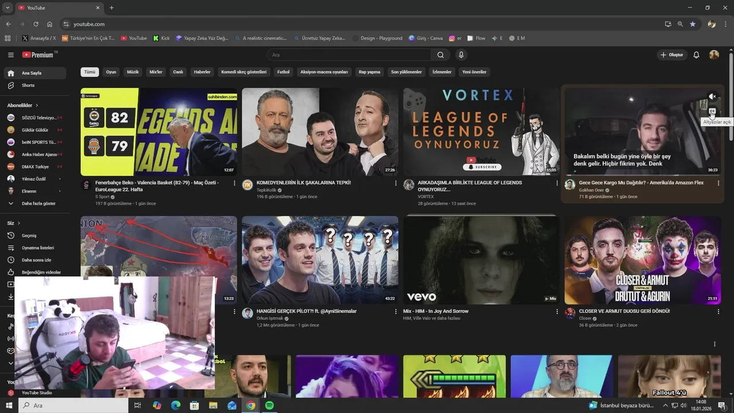Expand the Abonelikler section
The width and height of the screenshot is (734, 413).
[23, 106]
